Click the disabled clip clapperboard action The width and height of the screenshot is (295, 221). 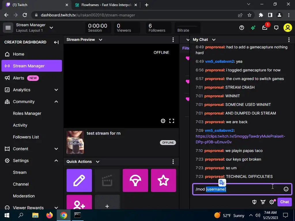click(x=107, y=180)
